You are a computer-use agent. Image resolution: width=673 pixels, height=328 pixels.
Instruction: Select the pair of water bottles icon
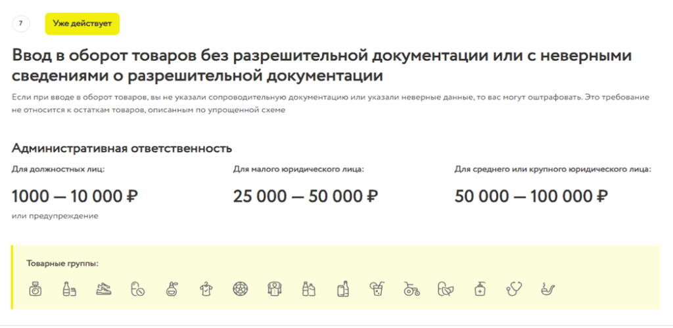308,289
